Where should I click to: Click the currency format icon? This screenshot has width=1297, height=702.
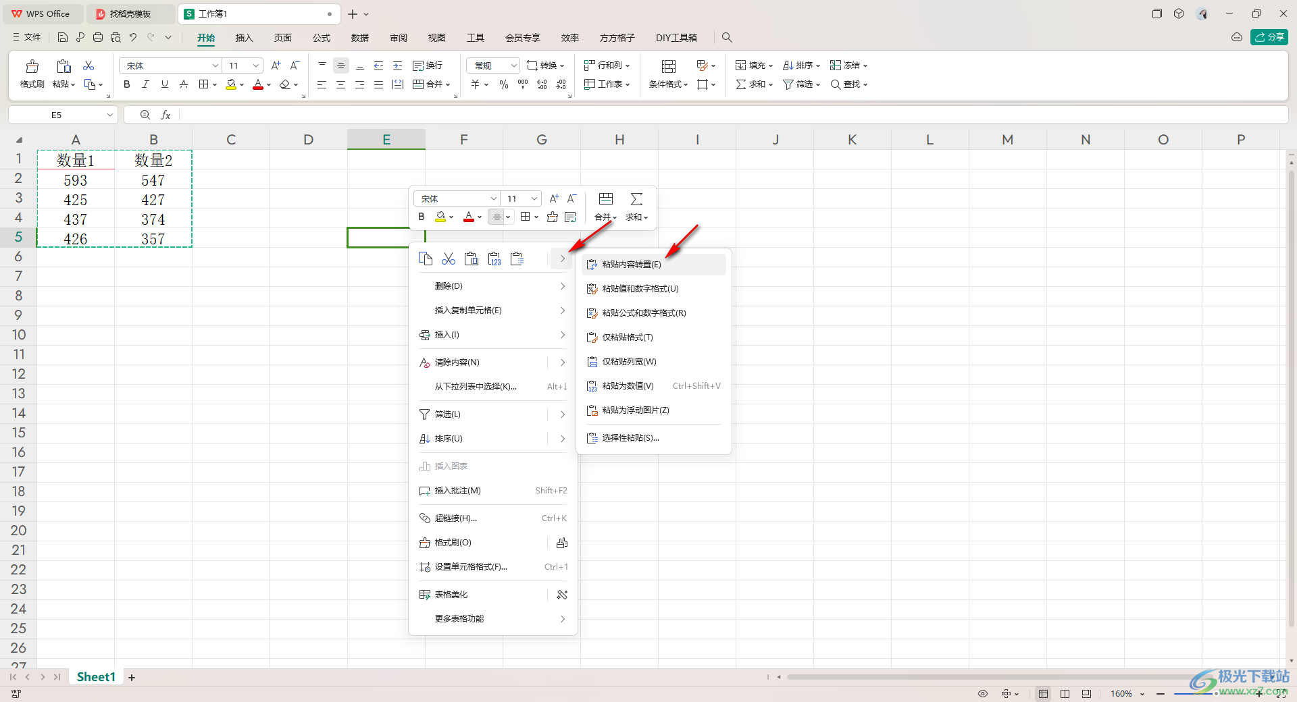[x=476, y=84]
